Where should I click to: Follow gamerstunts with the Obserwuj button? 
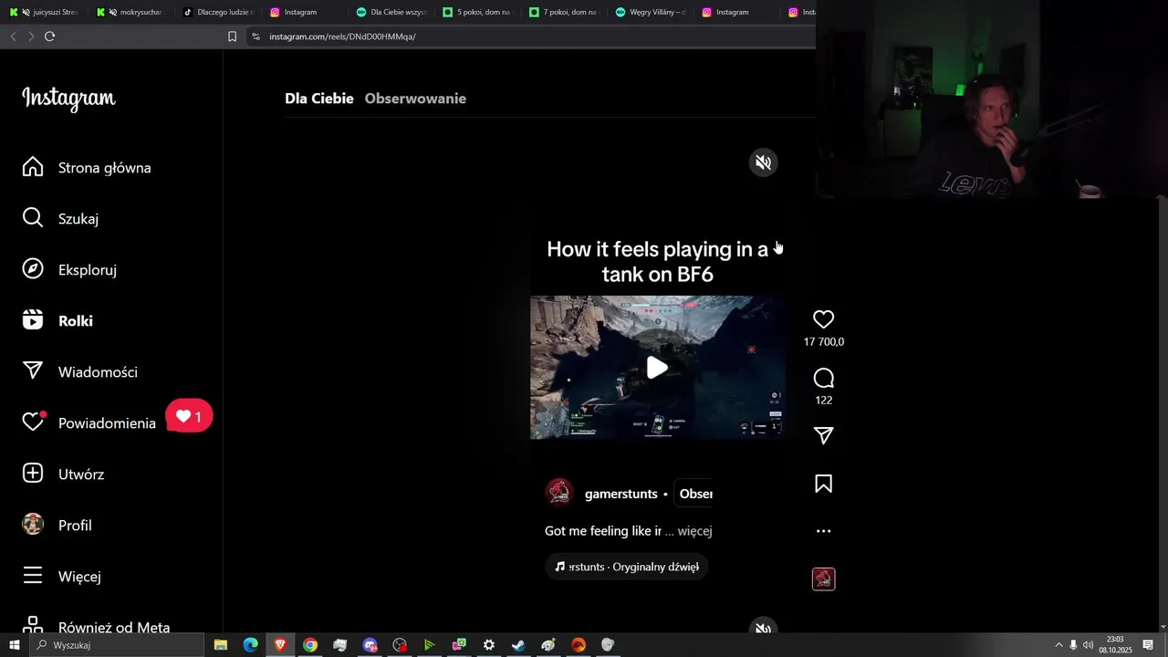point(695,494)
